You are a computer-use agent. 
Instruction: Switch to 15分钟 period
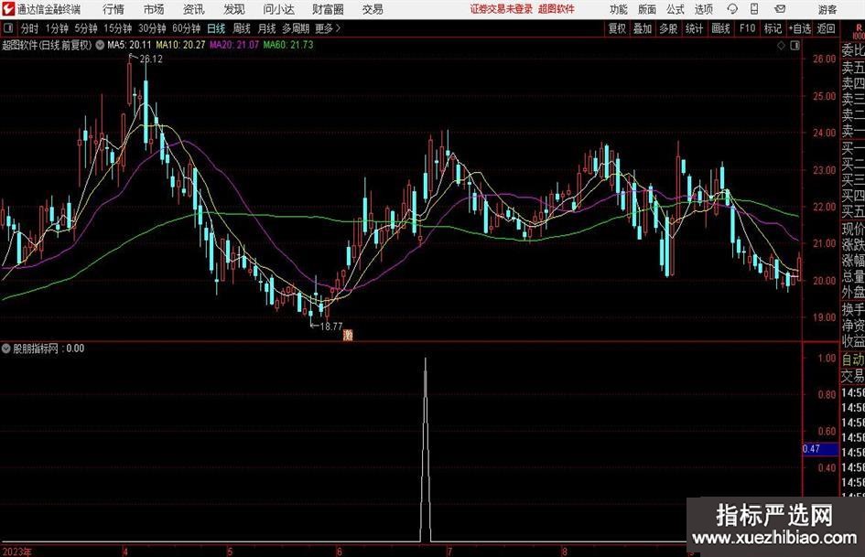coord(118,28)
